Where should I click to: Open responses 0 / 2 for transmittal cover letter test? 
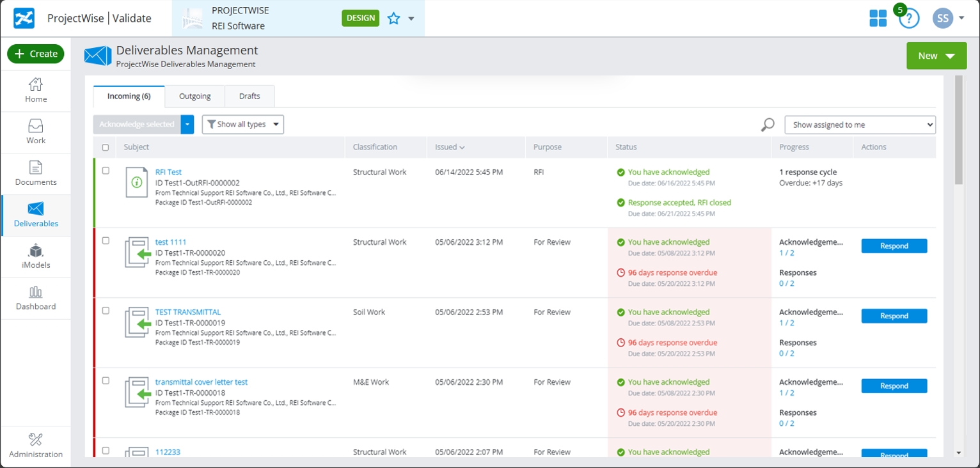coord(787,423)
